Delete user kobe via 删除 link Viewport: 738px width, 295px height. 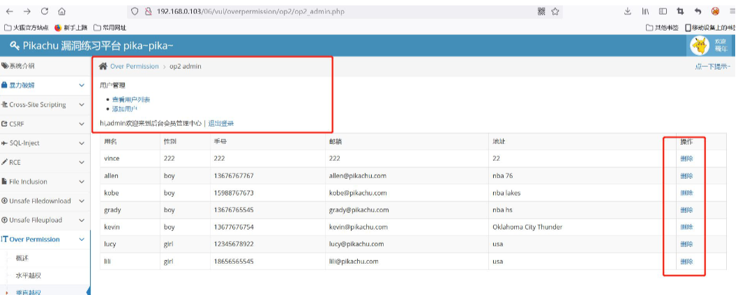click(686, 193)
